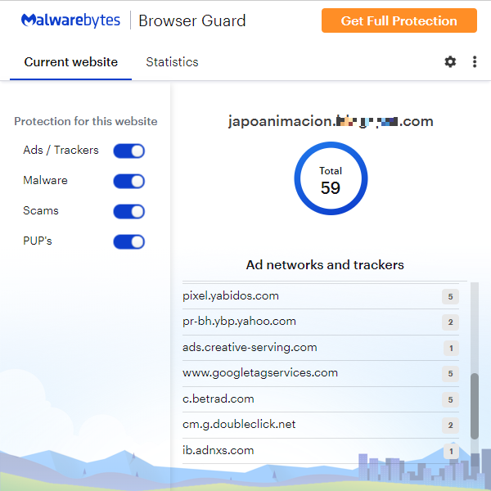Select ib.adnxs.com in tracker list
This screenshot has width=491, height=491.
tap(321, 451)
